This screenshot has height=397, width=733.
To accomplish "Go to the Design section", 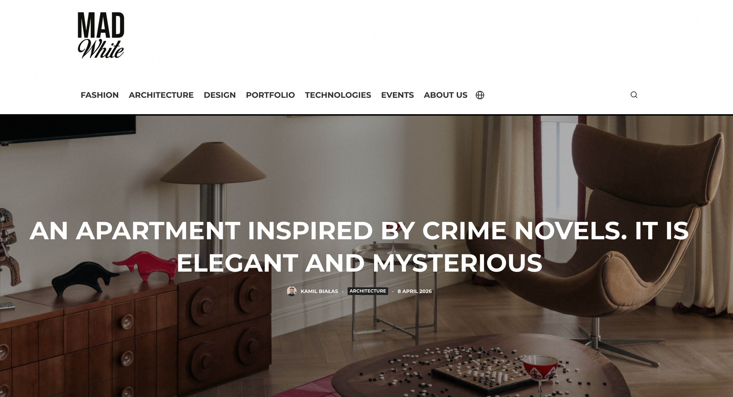I will (220, 95).
